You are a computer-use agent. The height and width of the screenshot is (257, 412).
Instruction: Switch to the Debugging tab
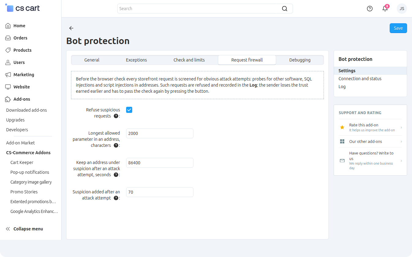(x=300, y=60)
